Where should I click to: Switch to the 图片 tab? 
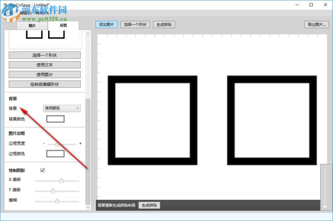(x=32, y=26)
